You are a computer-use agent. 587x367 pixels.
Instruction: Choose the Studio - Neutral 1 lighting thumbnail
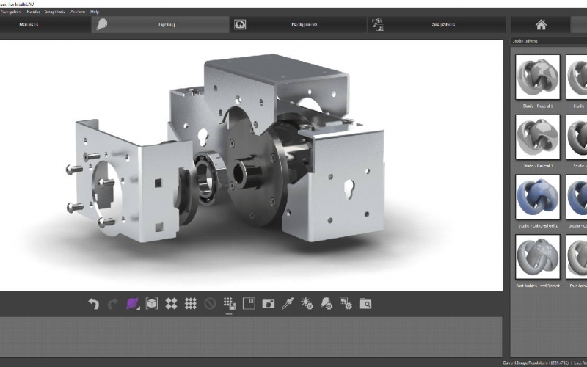tap(537, 77)
